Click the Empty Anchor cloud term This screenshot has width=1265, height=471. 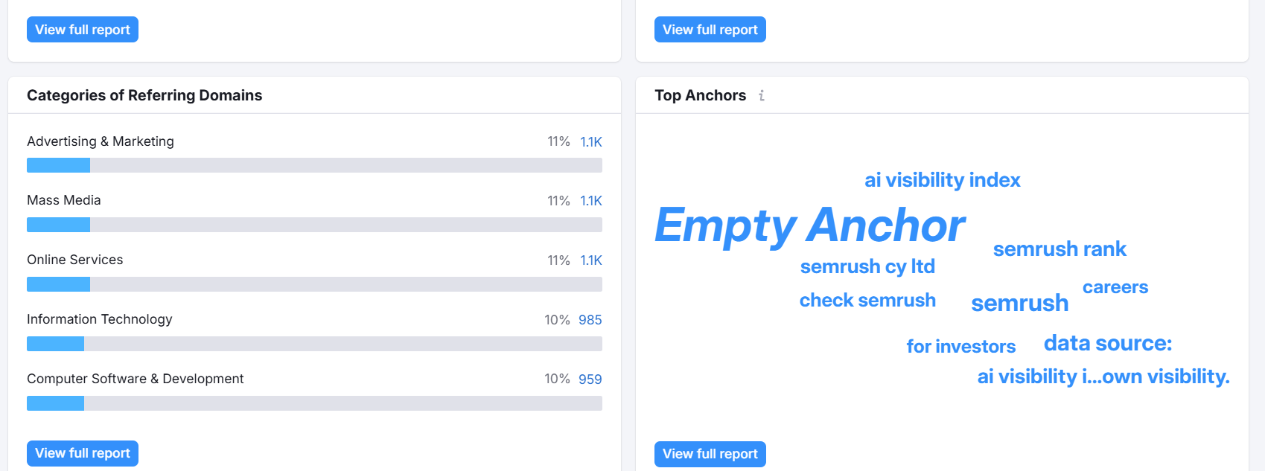pos(810,225)
